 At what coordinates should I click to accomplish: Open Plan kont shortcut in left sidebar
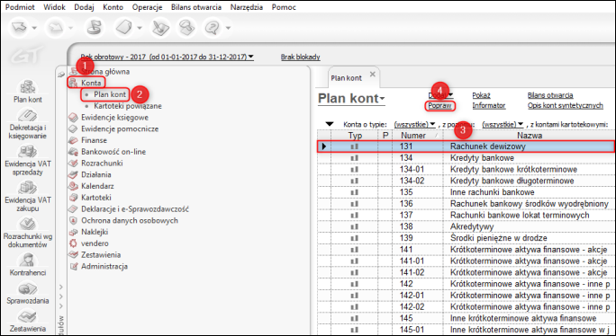coord(28,92)
